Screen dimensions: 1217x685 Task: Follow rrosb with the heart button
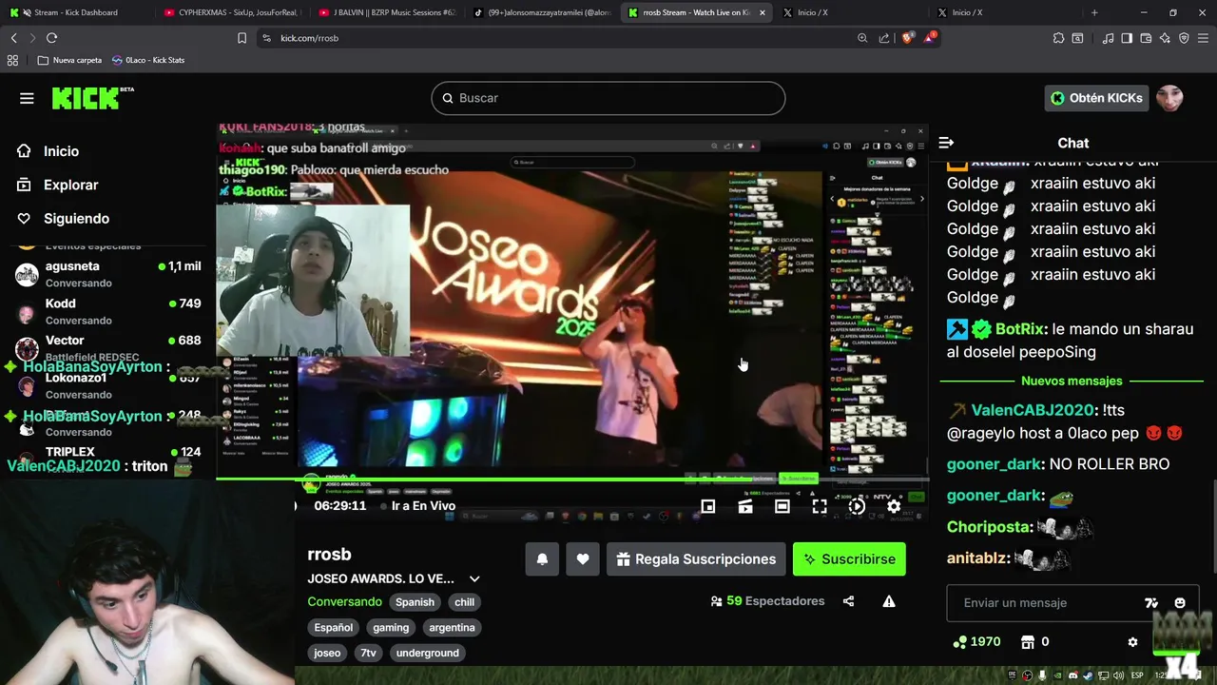[x=583, y=559]
